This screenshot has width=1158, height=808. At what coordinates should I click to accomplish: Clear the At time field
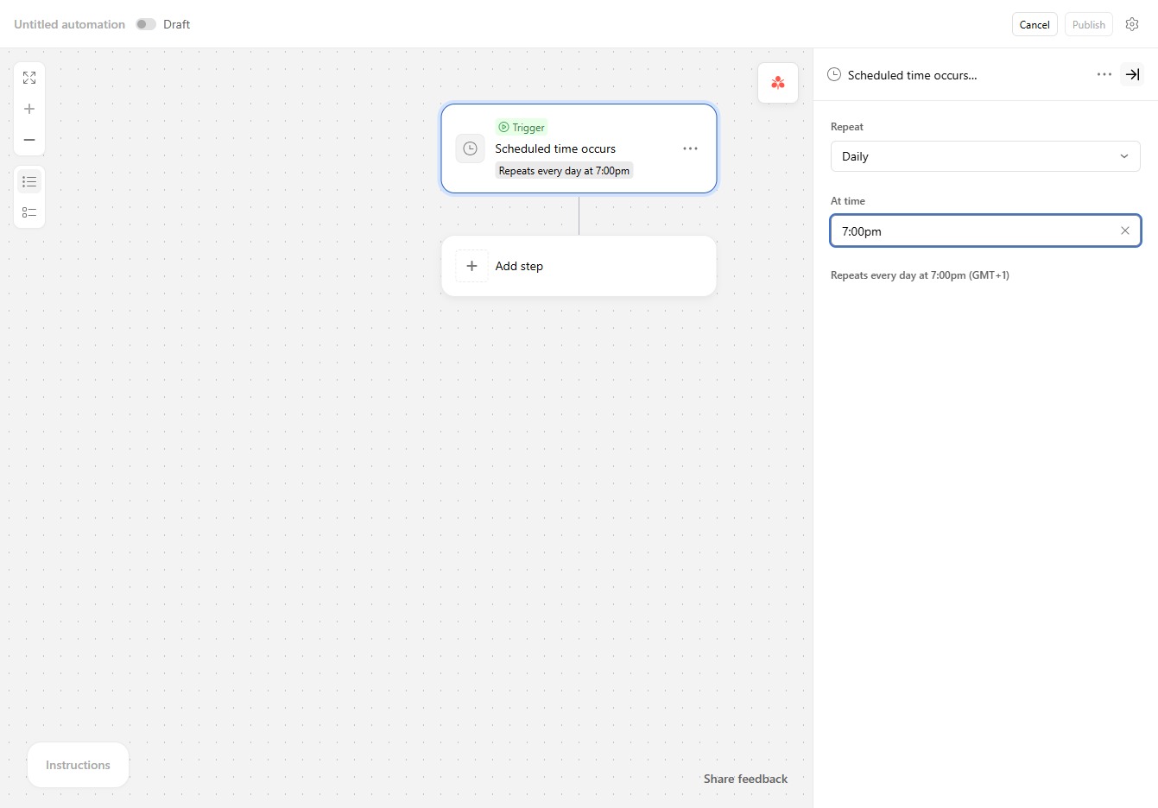(x=1124, y=230)
